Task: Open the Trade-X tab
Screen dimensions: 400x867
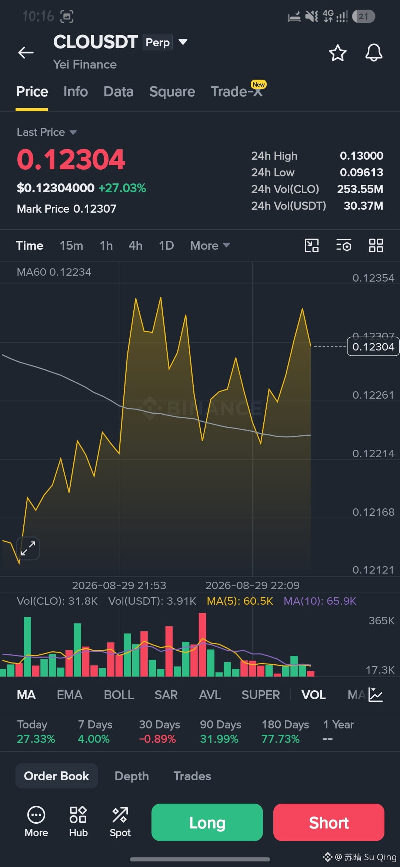Action: [237, 92]
